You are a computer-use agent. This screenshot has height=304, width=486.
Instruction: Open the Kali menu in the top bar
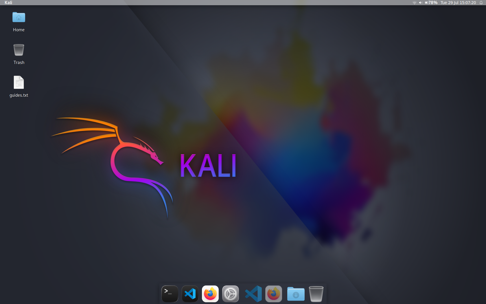[x=8, y=3]
